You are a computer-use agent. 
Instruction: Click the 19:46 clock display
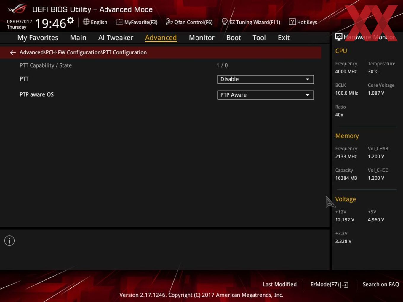(x=51, y=23)
